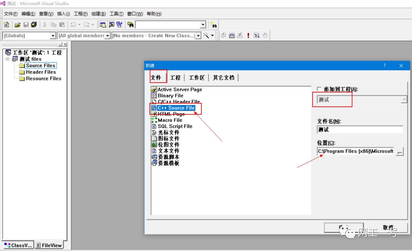Open the No members Create New Class dropdown
The width and height of the screenshot is (412, 251).
pyautogui.click(x=198, y=36)
